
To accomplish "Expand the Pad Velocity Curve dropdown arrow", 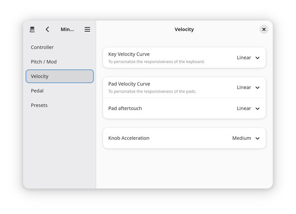I will [257, 87].
